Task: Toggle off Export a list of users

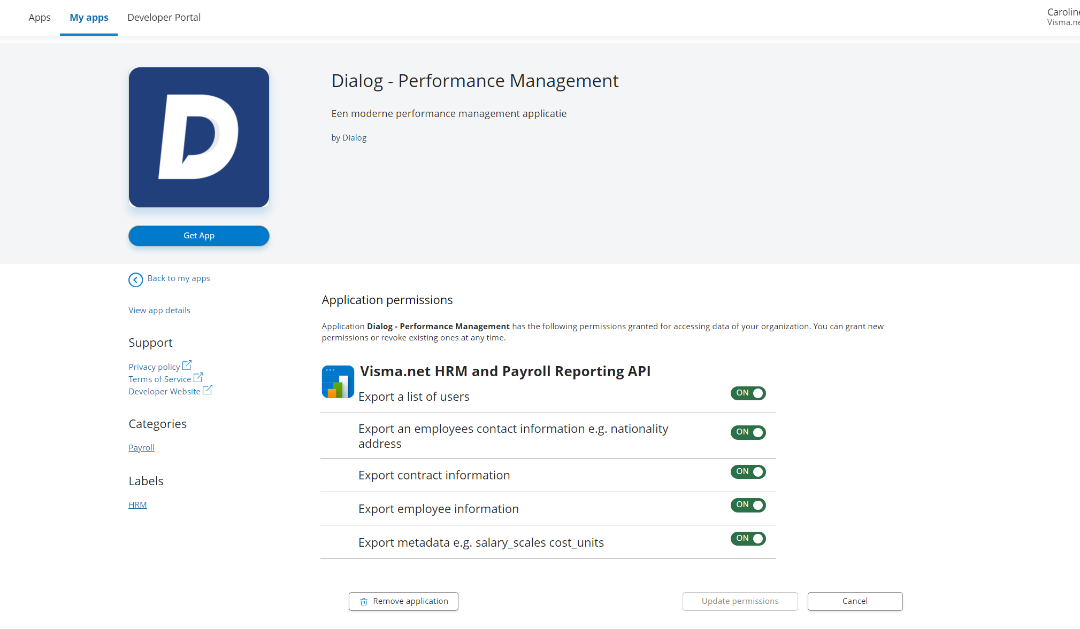Action: click(x=748, y=393)
